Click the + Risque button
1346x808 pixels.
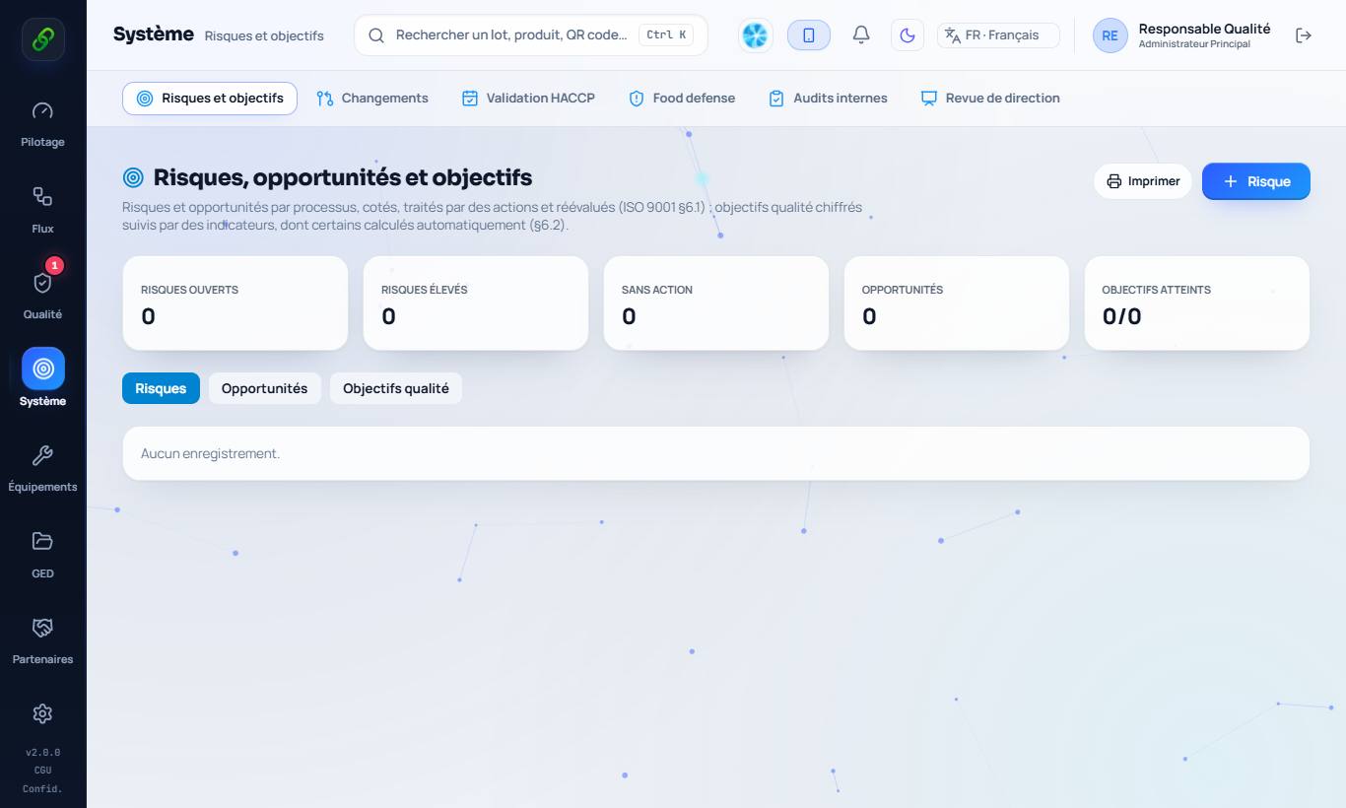tap(1256, 181)
